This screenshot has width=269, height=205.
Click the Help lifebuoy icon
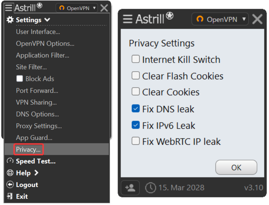tap(10, 173)
